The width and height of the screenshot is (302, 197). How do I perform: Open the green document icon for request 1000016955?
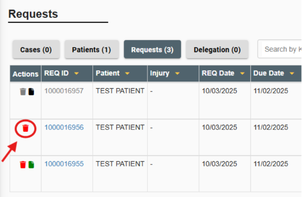(x=31, y=164)
